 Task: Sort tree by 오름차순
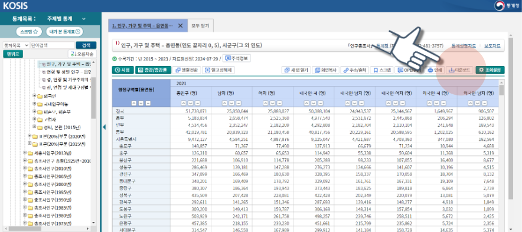tap(82, 54)
